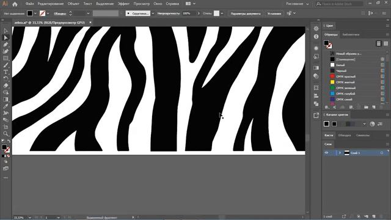Switch to the Обводка tab
Viewport: 391px width, 220px height.
[x=345, y=136]
